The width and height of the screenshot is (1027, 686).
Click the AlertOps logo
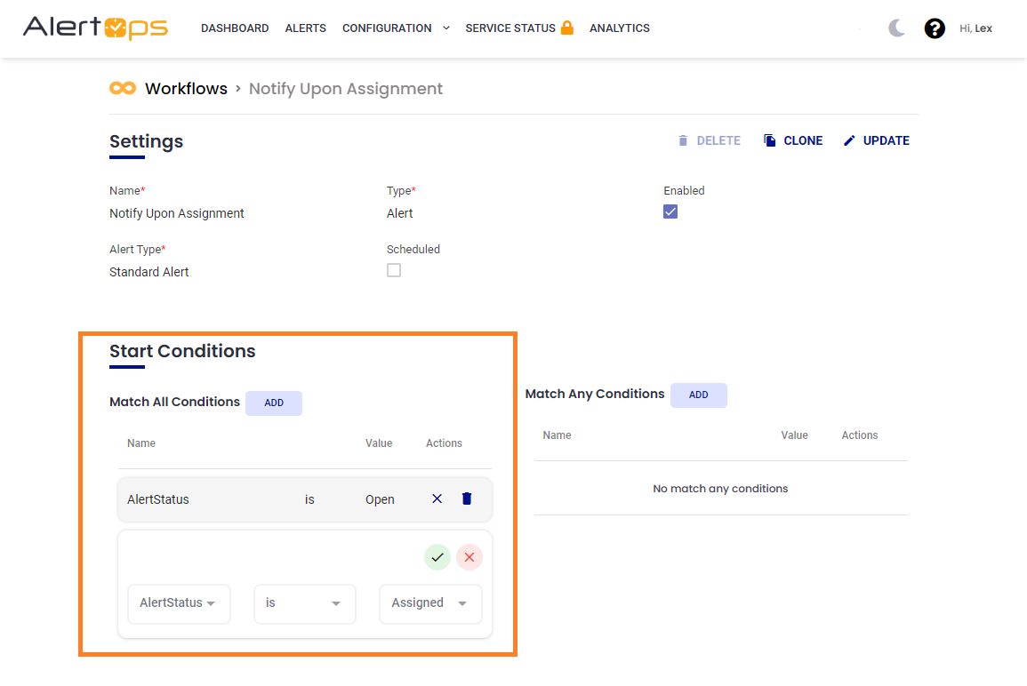click(x=95, y=28)
